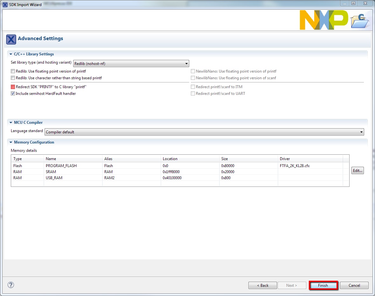
Task: Click the blue Advanced Settings wizard icon
Action: [10, 39]
